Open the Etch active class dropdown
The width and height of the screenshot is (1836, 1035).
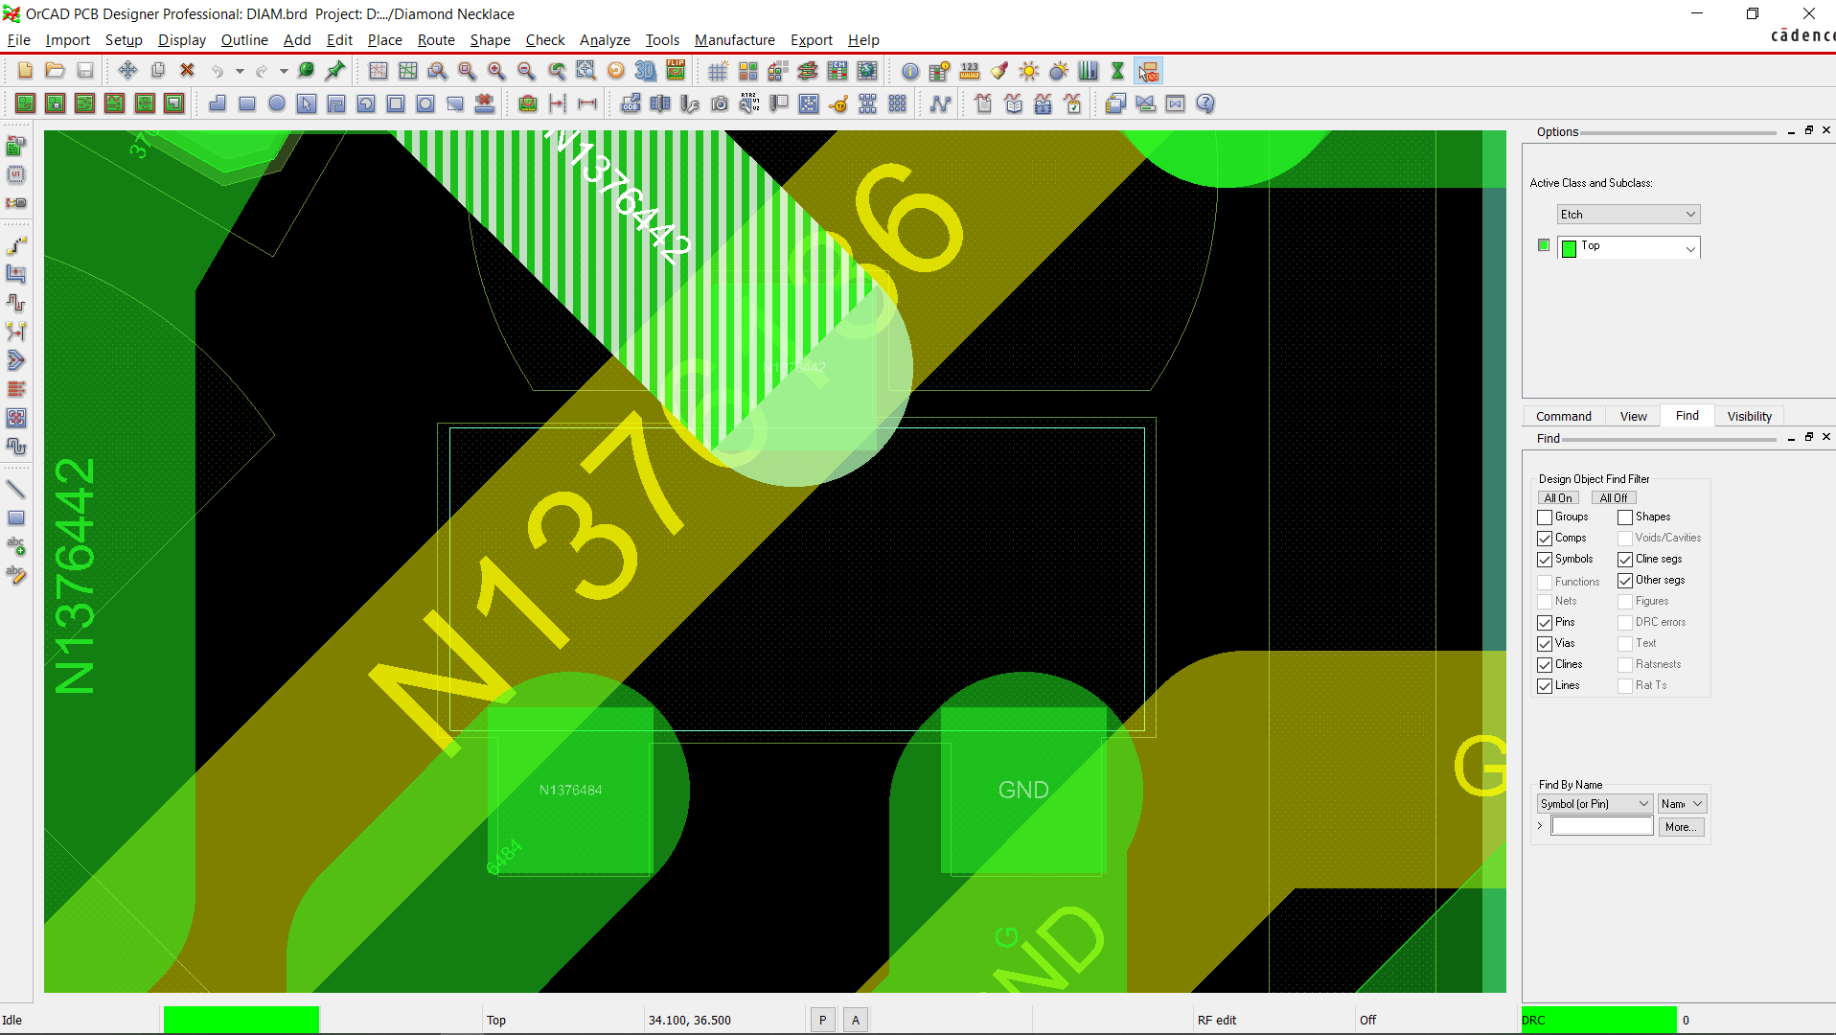[x=1628, y=215]
